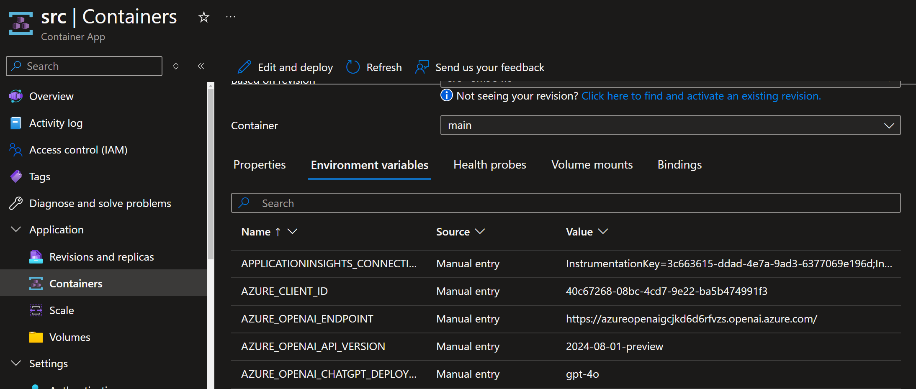Click the Activity log icon
Image resolution: width=916 pixels, height=389 pixels.
pos(16,123)
